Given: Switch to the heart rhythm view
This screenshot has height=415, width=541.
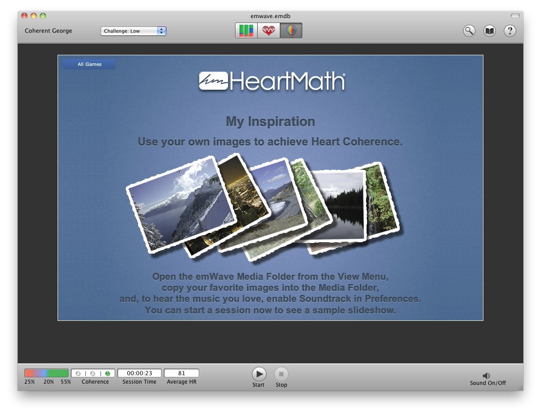Looking at the screenshot, I should tap(269, 31).
